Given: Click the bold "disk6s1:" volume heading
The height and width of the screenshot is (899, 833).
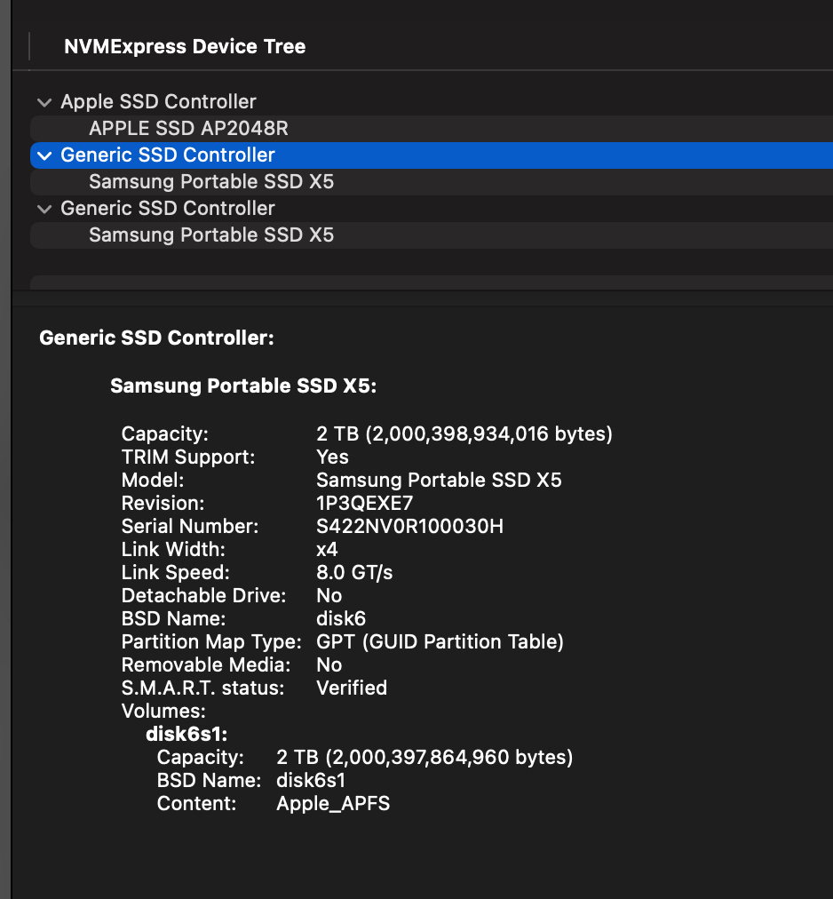Looking at the screenshot, I should 186,734.
